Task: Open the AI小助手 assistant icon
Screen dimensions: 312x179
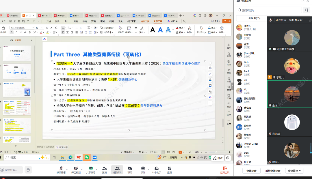Action: (x=157, y=169)
